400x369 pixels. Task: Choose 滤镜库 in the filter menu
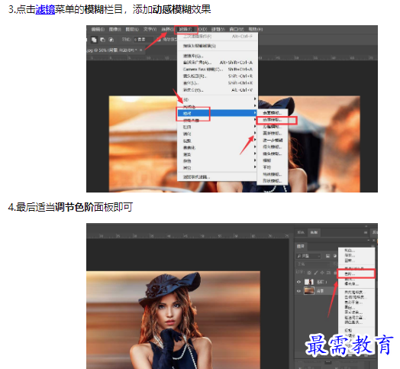click(218, 56)
